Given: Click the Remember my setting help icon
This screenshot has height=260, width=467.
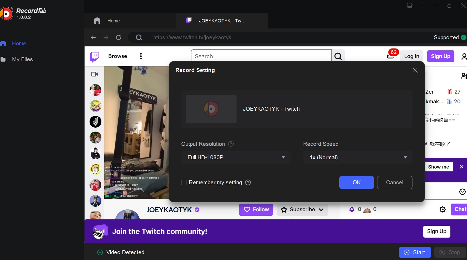Looking at the screenshot, I should [248, 182].
